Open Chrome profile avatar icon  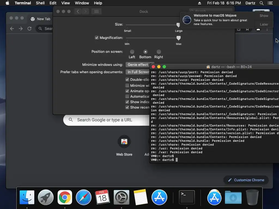point(258,29)
